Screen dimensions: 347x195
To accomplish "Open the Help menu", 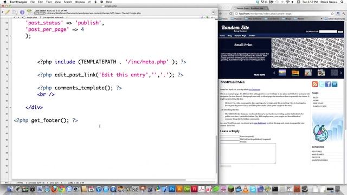I will click(x=109, y=2).
